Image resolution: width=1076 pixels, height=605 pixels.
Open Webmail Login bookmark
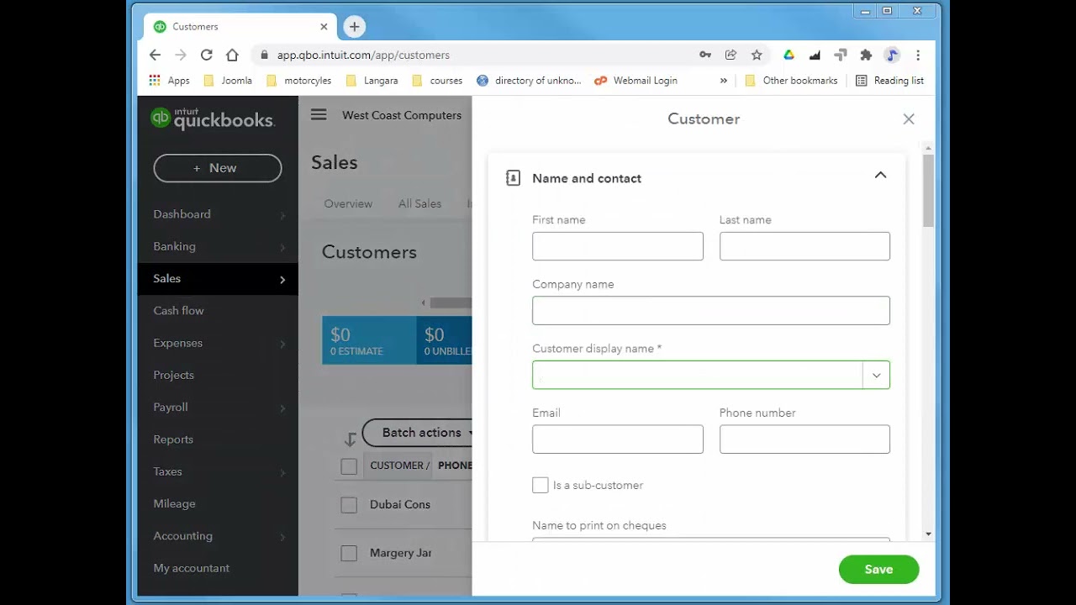click(636, 81)
